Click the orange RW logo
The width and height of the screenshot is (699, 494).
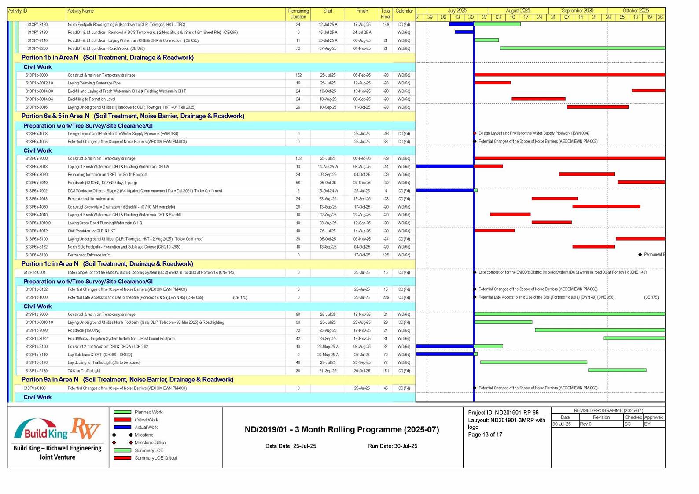[87, 429]
